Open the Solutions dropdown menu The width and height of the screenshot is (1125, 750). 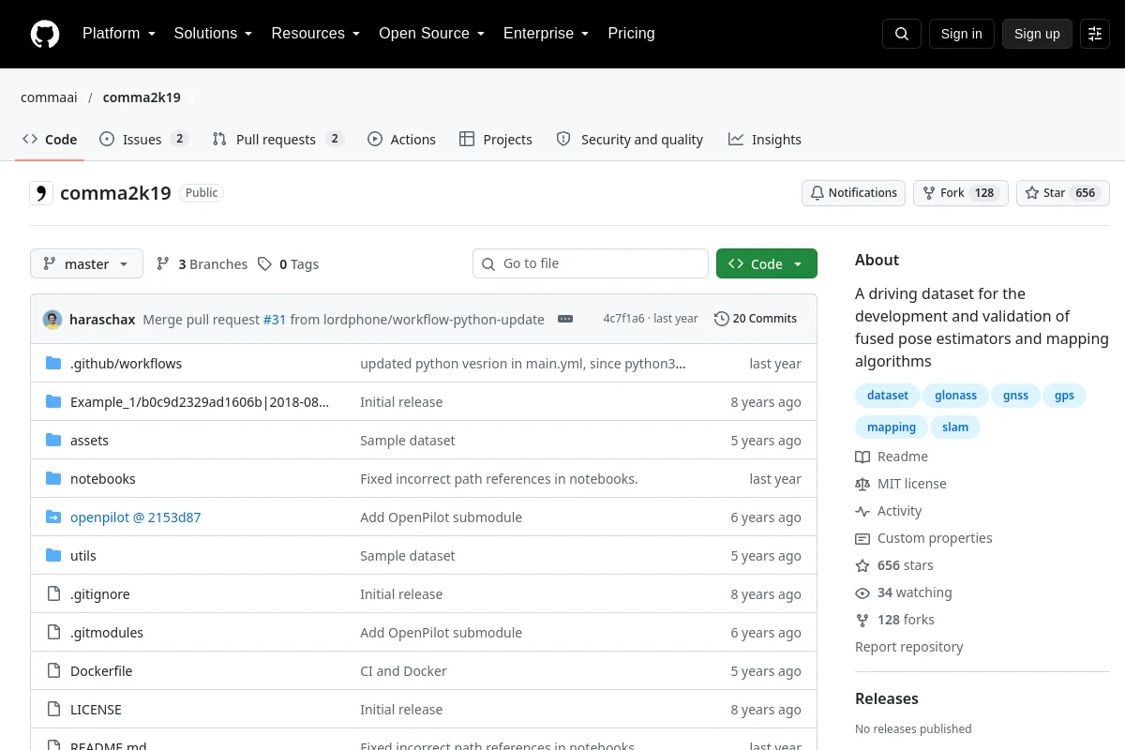tap(214, 34)
